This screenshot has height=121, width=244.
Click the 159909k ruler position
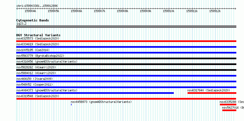[x=146, y=11]
